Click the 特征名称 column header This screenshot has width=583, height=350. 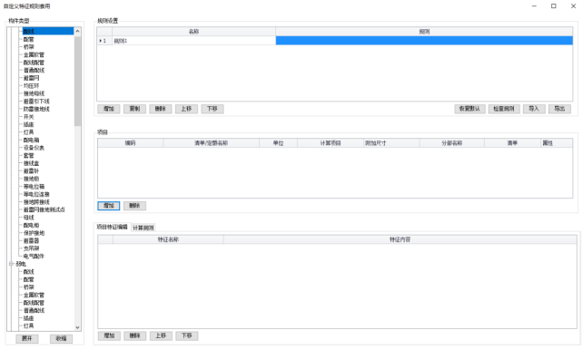pyautogui.click(x=168, y=239)
